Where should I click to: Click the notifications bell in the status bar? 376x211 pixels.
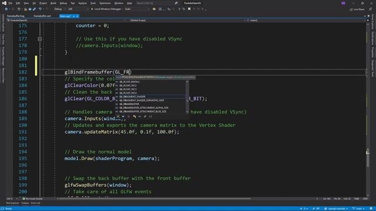pos(371,209)
